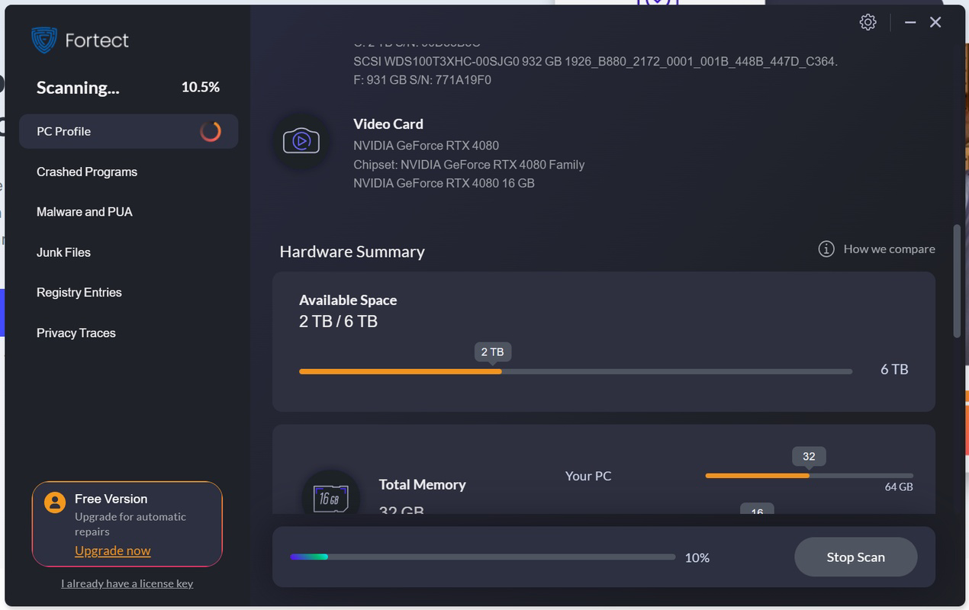Select PC Profile in the sidebar

coord(128,131)
